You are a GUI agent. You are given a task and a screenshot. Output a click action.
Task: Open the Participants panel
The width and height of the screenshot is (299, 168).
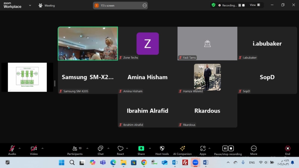(x=75, y=149)
